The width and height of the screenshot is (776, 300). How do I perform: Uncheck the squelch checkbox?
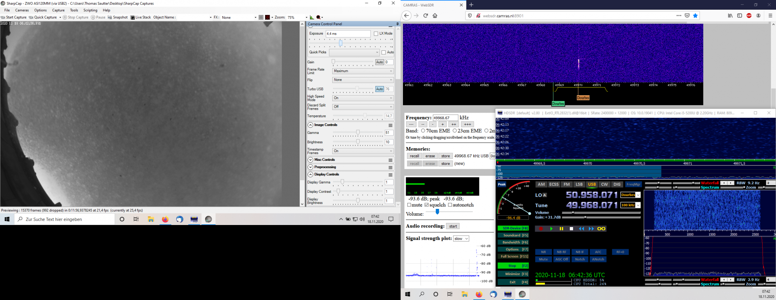pos(426,205)
